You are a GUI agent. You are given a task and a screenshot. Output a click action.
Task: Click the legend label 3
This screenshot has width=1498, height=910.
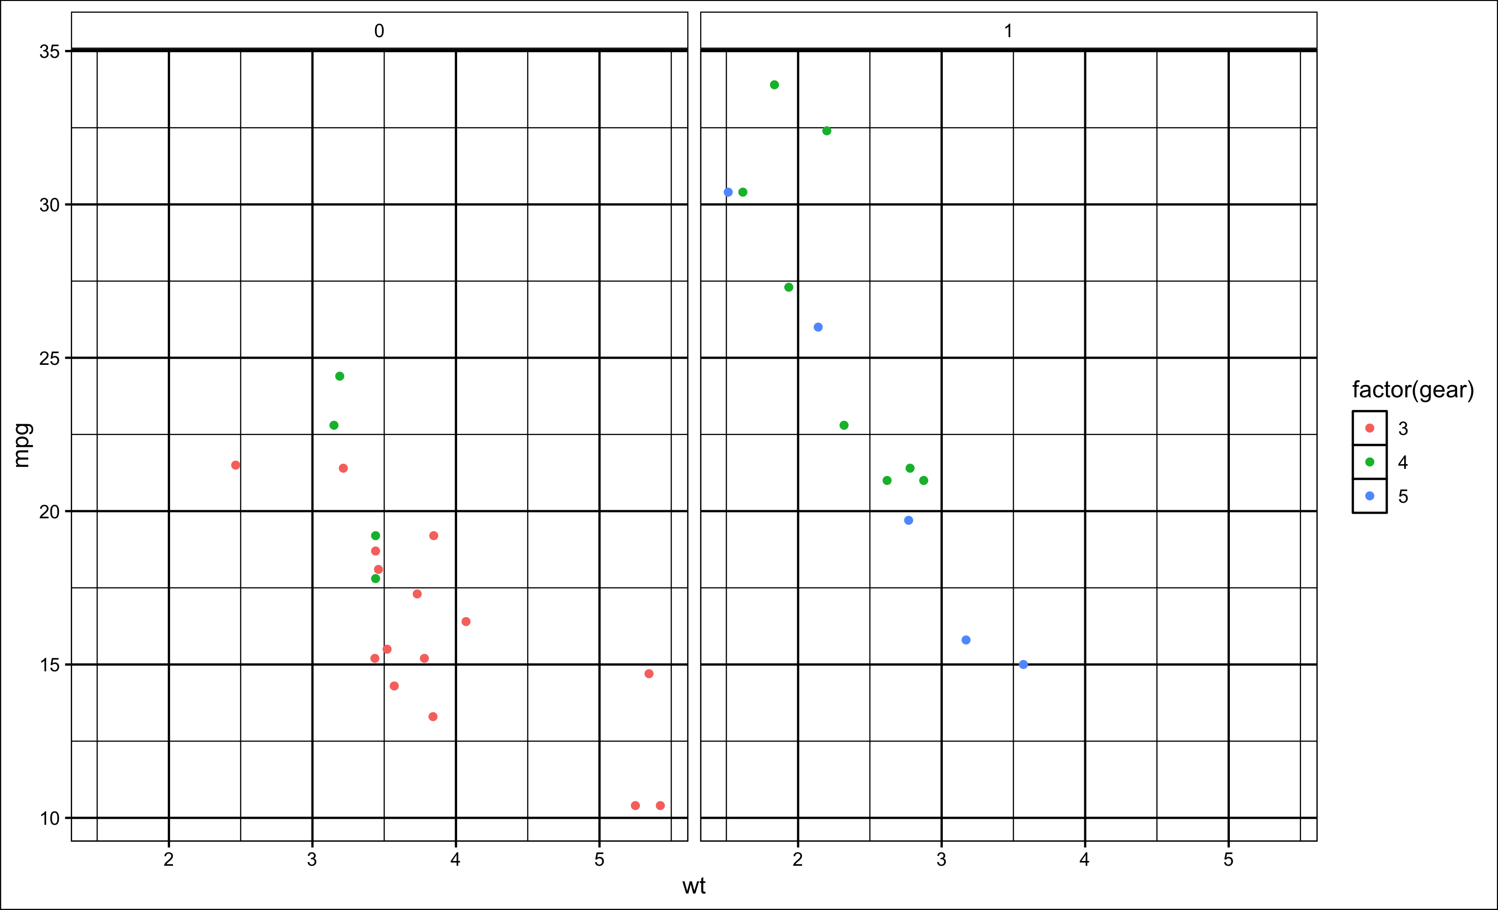click(1403, 429)
